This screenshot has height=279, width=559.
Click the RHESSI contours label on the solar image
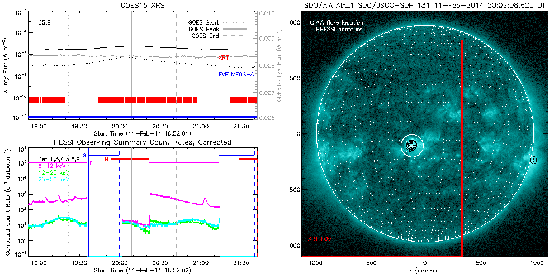339,28
